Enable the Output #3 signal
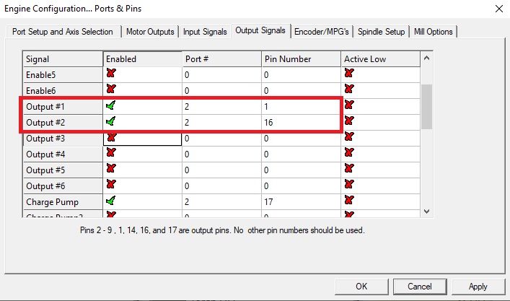This screenshot has height=301, width=510. pyautogui.click(x=111, y=138)
